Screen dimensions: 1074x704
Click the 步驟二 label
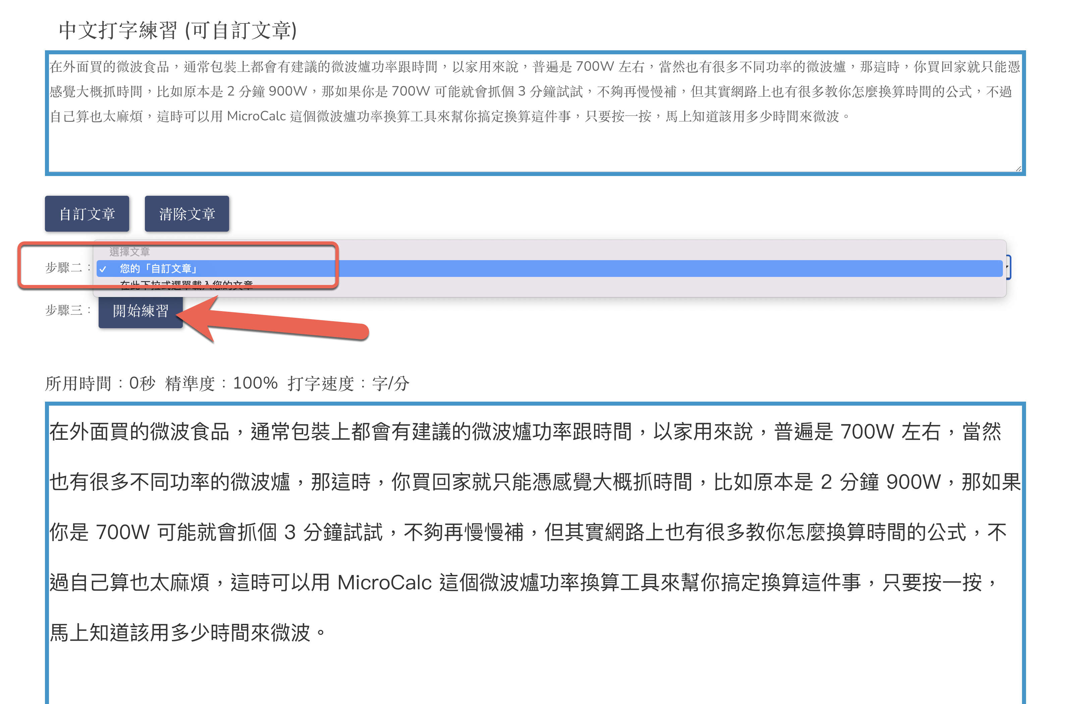pyautogui.click(x=68, y=268)
